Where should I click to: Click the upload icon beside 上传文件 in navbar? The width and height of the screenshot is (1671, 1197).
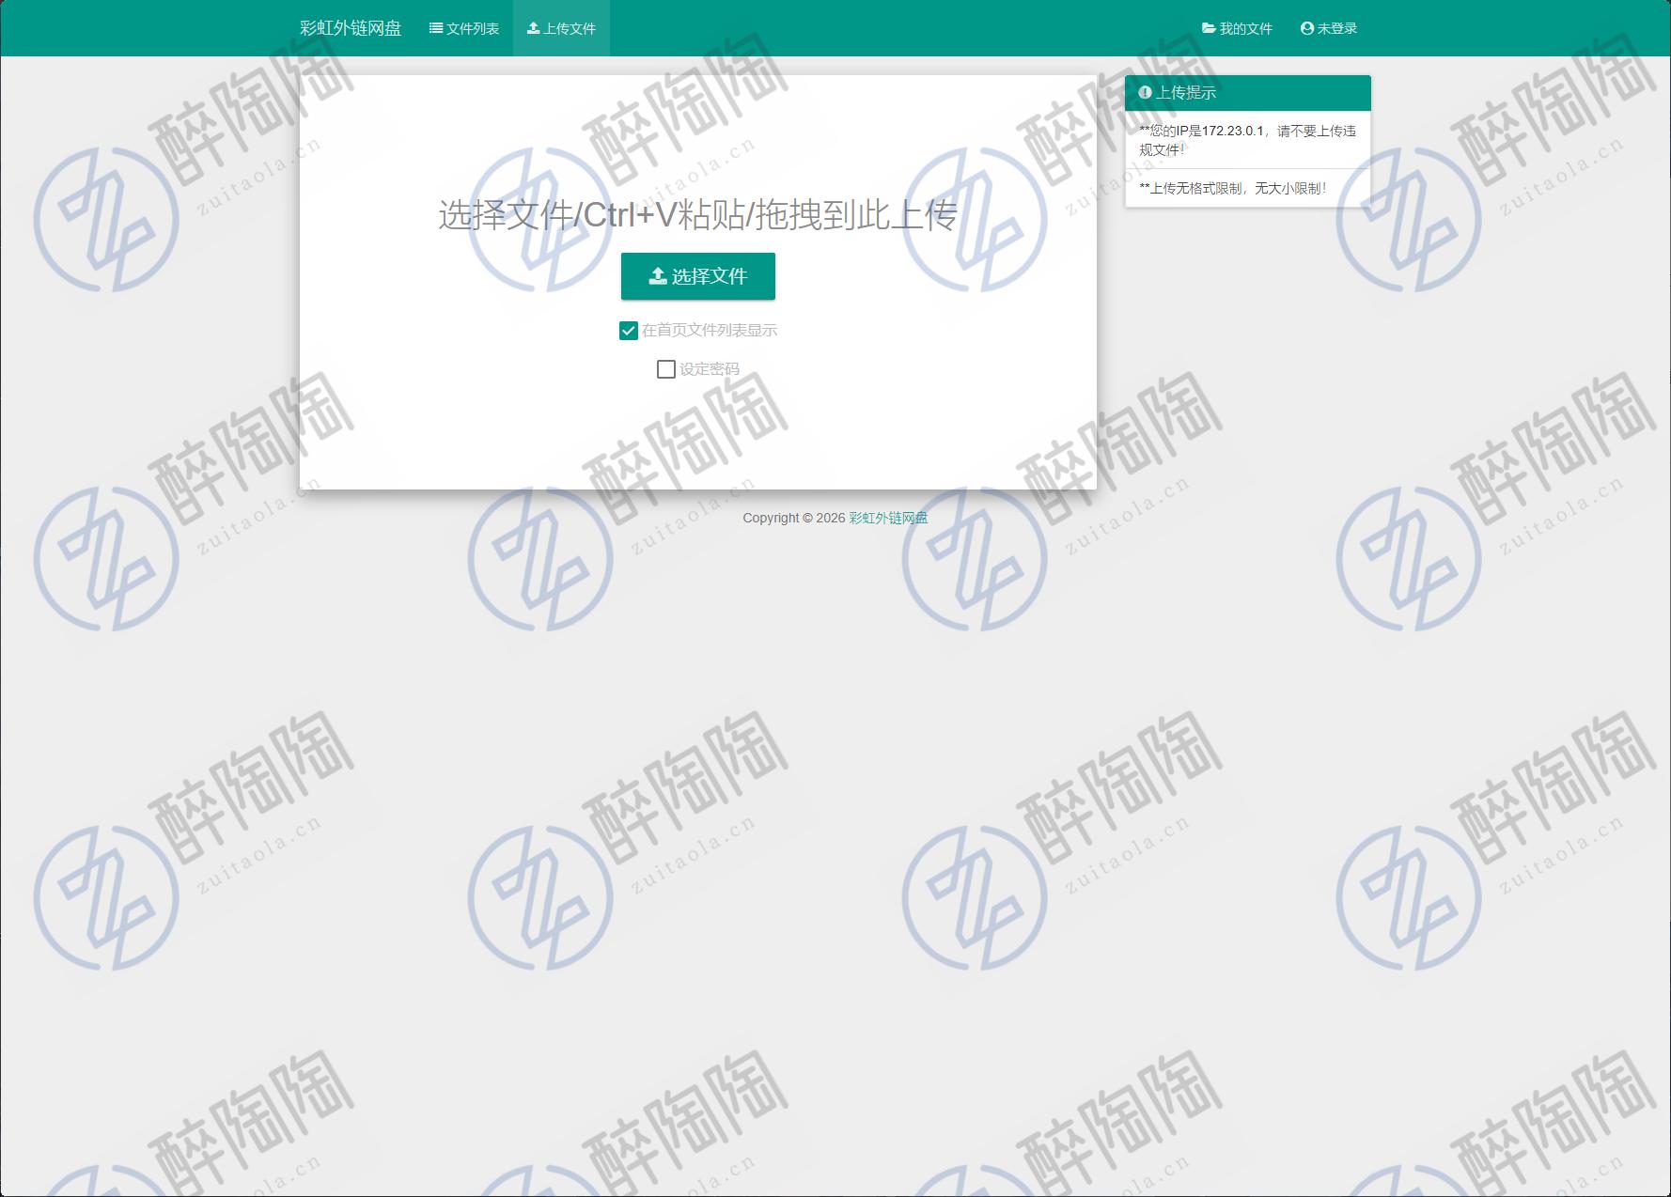pyautogui.click(x=533, y=28)
